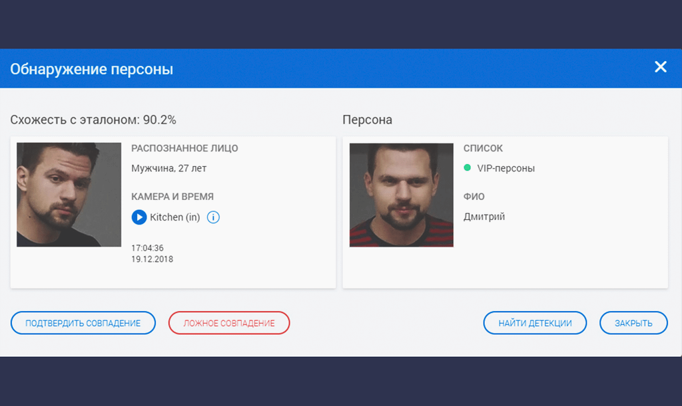The image size is (682, 406).
Task: Open camera info icon beside Kitchen (in)
Action: (213, 217)
